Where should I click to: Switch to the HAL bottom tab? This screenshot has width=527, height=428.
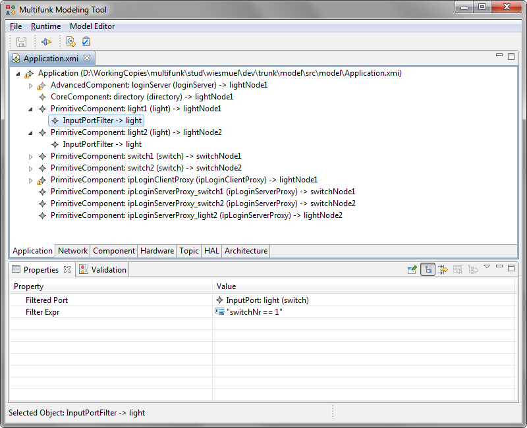(211, 251)
